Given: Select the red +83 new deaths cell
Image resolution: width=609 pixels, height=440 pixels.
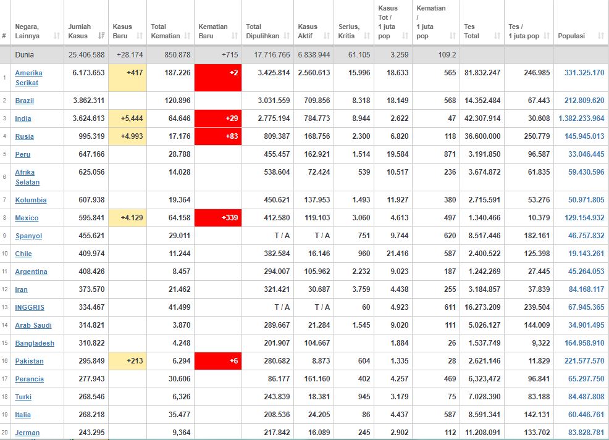Looking at the screenshot, I should tap(218, 136).
